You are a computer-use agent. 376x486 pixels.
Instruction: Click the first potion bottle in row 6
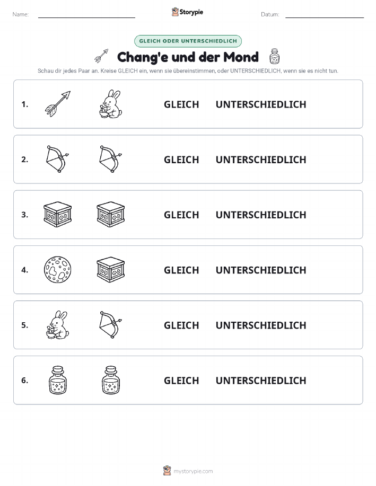[x=58, y=380]
